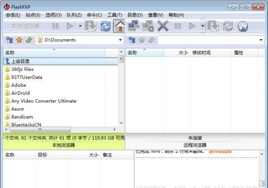Screen dimensions: 268x188
Task: Sort remote list by 修改时间 column header
Action: [210, 53]
